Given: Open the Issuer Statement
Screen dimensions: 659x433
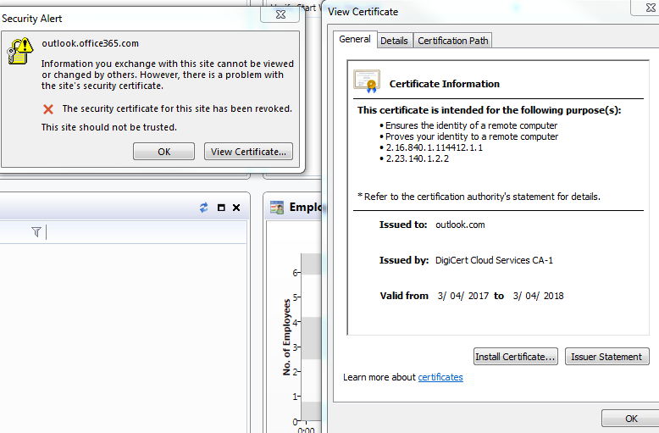Looking at the screenshot, I should pyautogui.click(x=606, y=357).
